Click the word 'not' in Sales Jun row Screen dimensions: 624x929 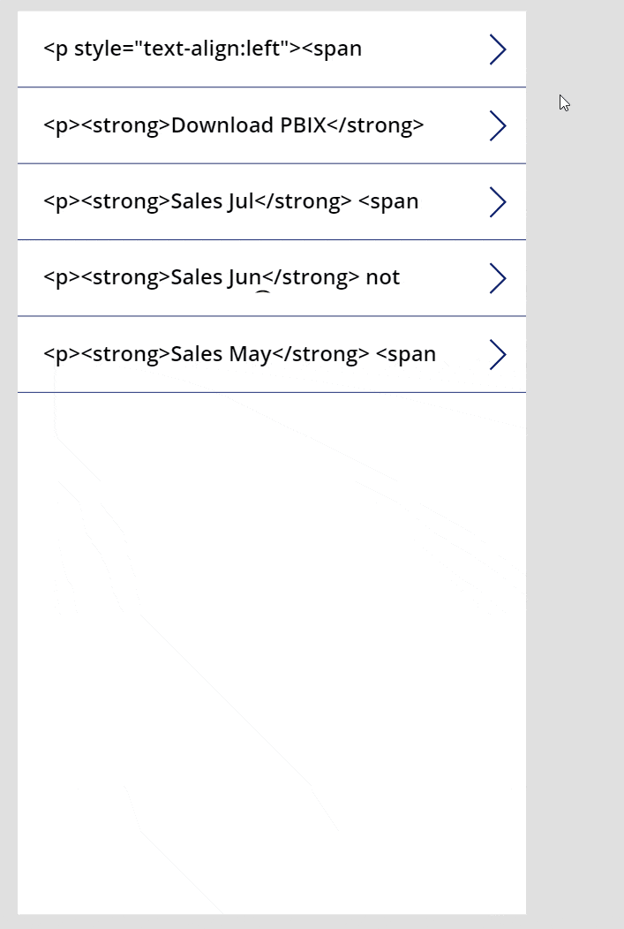[x=383, y=277]
